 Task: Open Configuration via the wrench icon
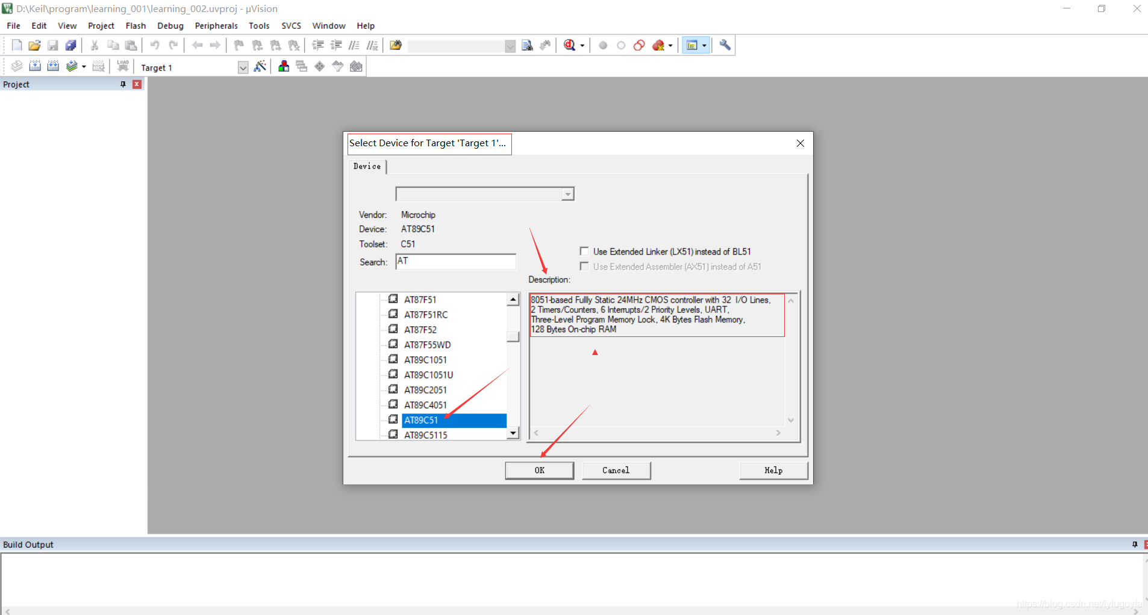[x=725, y=45]
